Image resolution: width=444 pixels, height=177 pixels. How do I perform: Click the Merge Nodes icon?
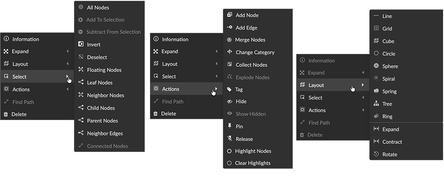click(x=229, y=40)
